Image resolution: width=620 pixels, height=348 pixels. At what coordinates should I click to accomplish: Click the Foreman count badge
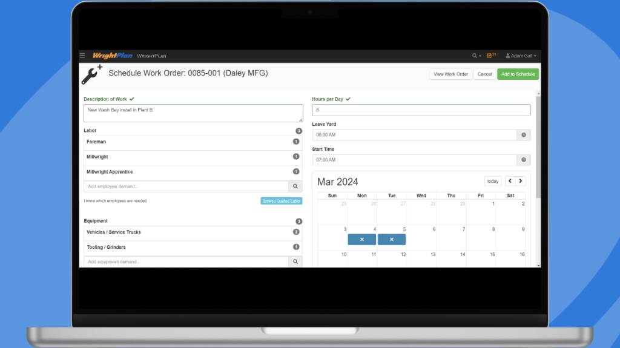(295, 142)
